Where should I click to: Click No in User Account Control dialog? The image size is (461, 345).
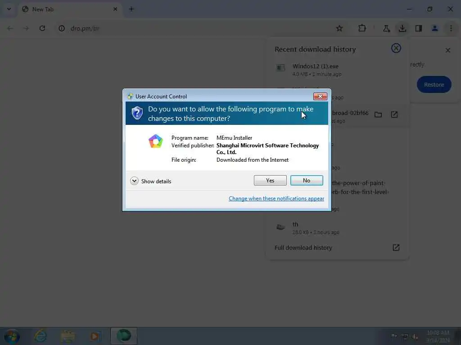point(306,181)
